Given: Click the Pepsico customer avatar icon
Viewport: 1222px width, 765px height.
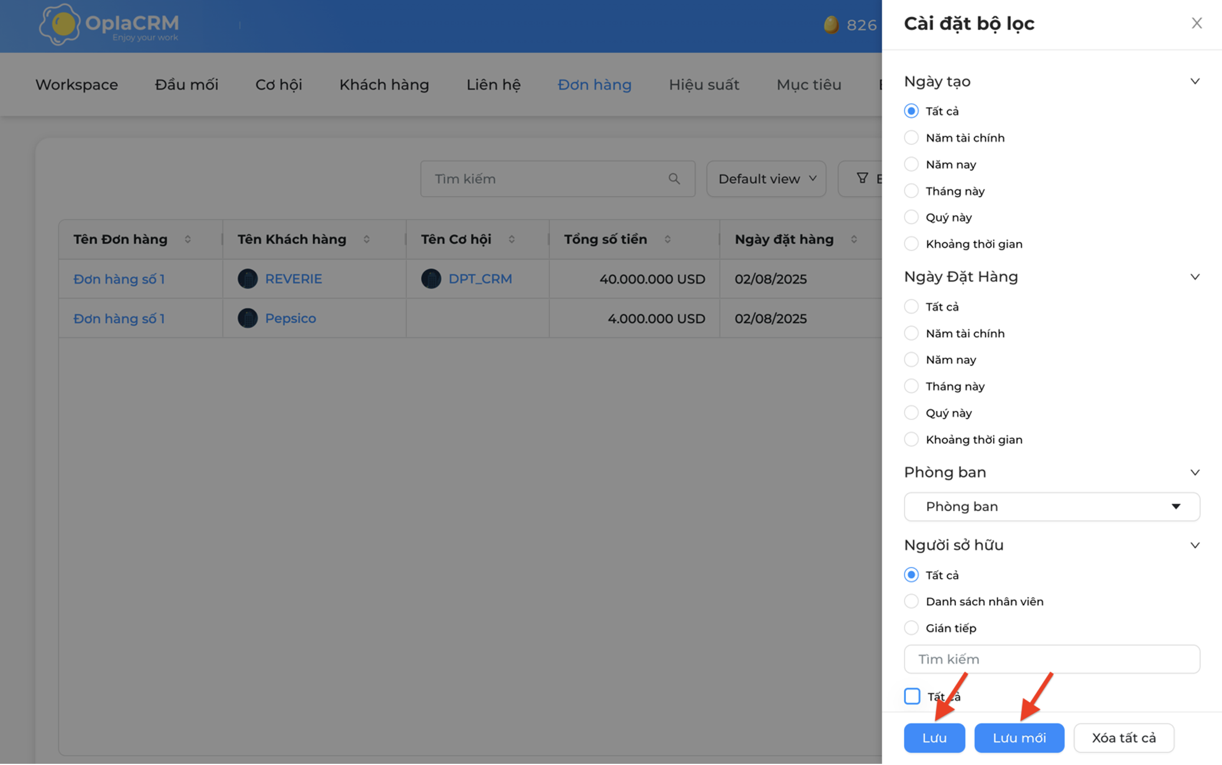Looking at the screenshot, I should point(248,318).
